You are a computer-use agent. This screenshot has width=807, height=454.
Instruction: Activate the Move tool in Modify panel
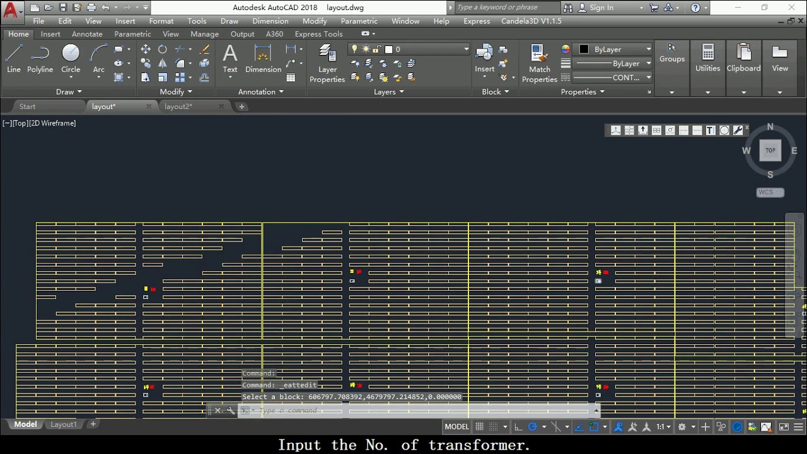click(146, 49)
